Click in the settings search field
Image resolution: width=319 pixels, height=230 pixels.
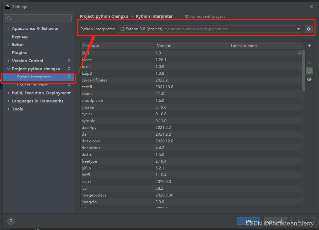click(38, 18)
